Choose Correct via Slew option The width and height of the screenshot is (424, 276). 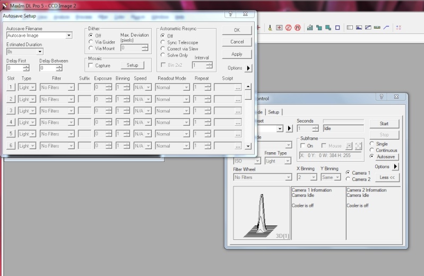tap(163, 49)
